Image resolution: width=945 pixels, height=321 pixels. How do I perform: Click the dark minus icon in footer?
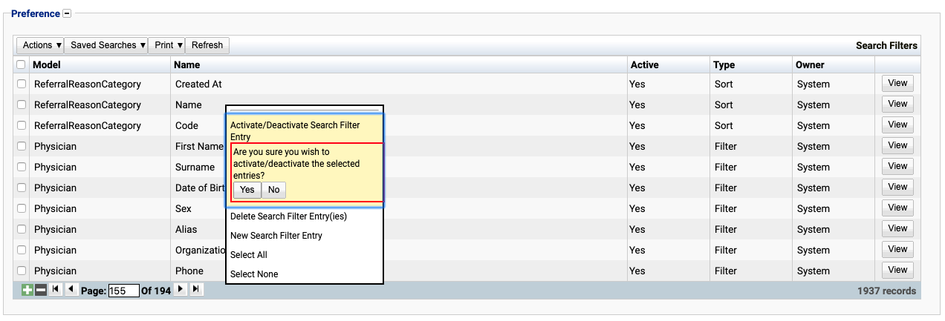pyautogui.click(x=41, y=291)
